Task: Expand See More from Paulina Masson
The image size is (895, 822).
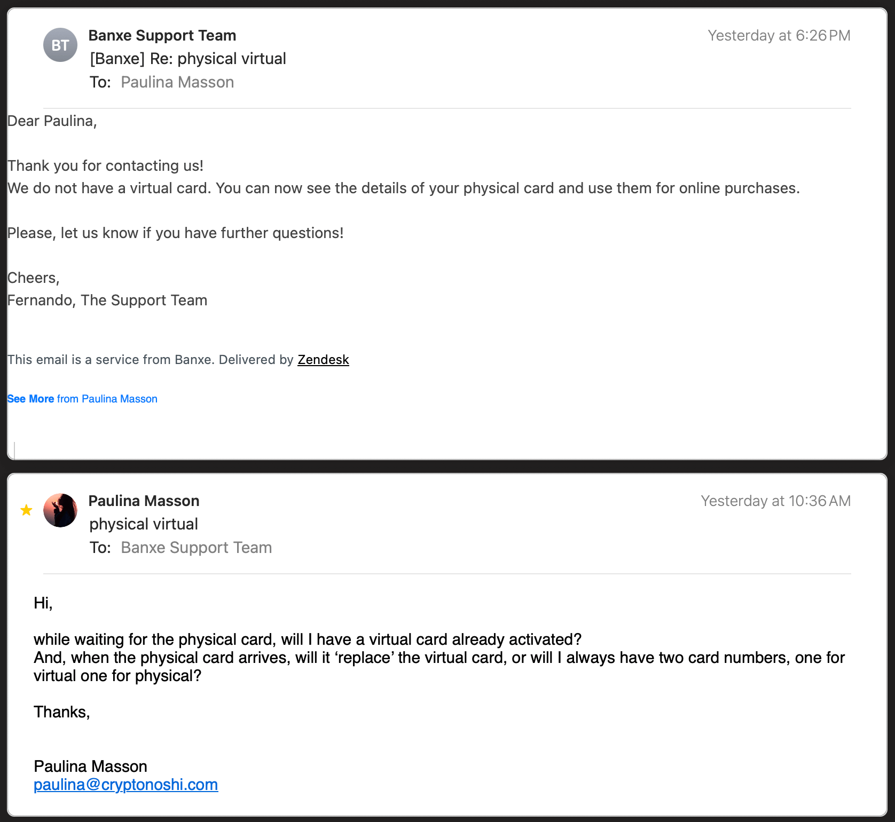Action: tap(82, 399)
